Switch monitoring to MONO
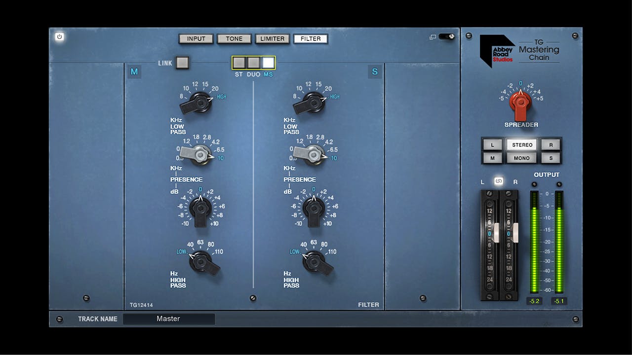Viewport: 632px width, 355px height. 521,158
